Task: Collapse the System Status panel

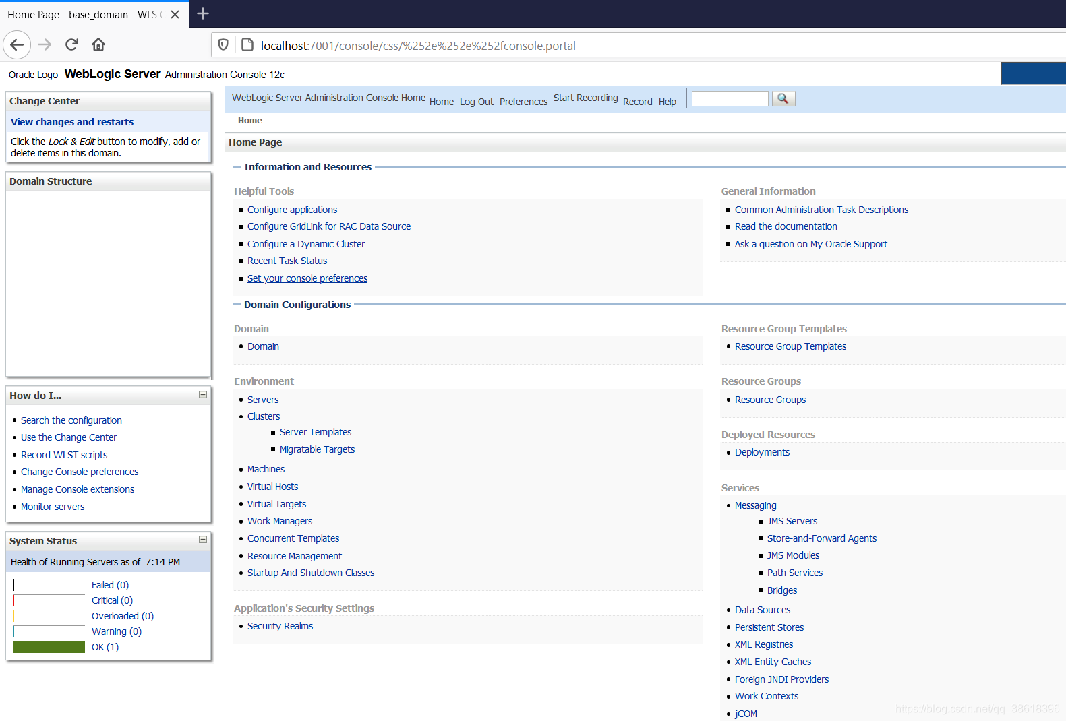Action: coord(203,540)
